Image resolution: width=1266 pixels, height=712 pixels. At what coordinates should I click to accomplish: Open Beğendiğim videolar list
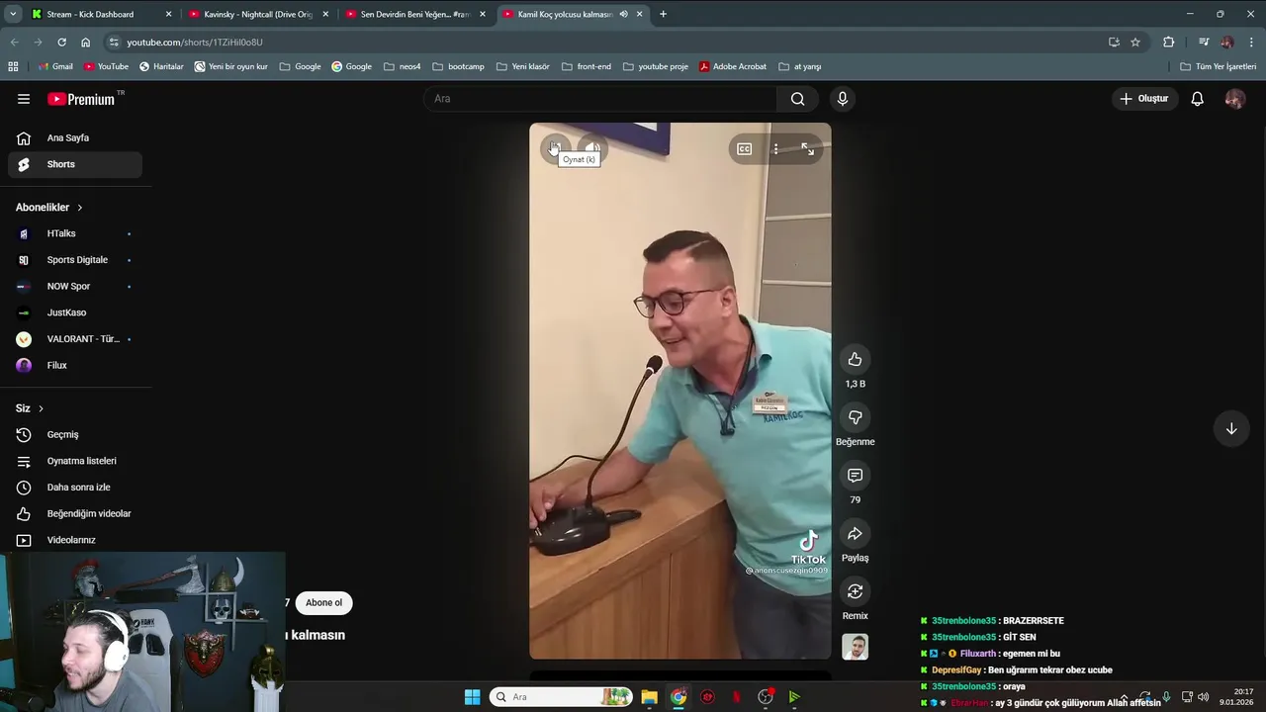pyautogui.click(x=75, y=513)
